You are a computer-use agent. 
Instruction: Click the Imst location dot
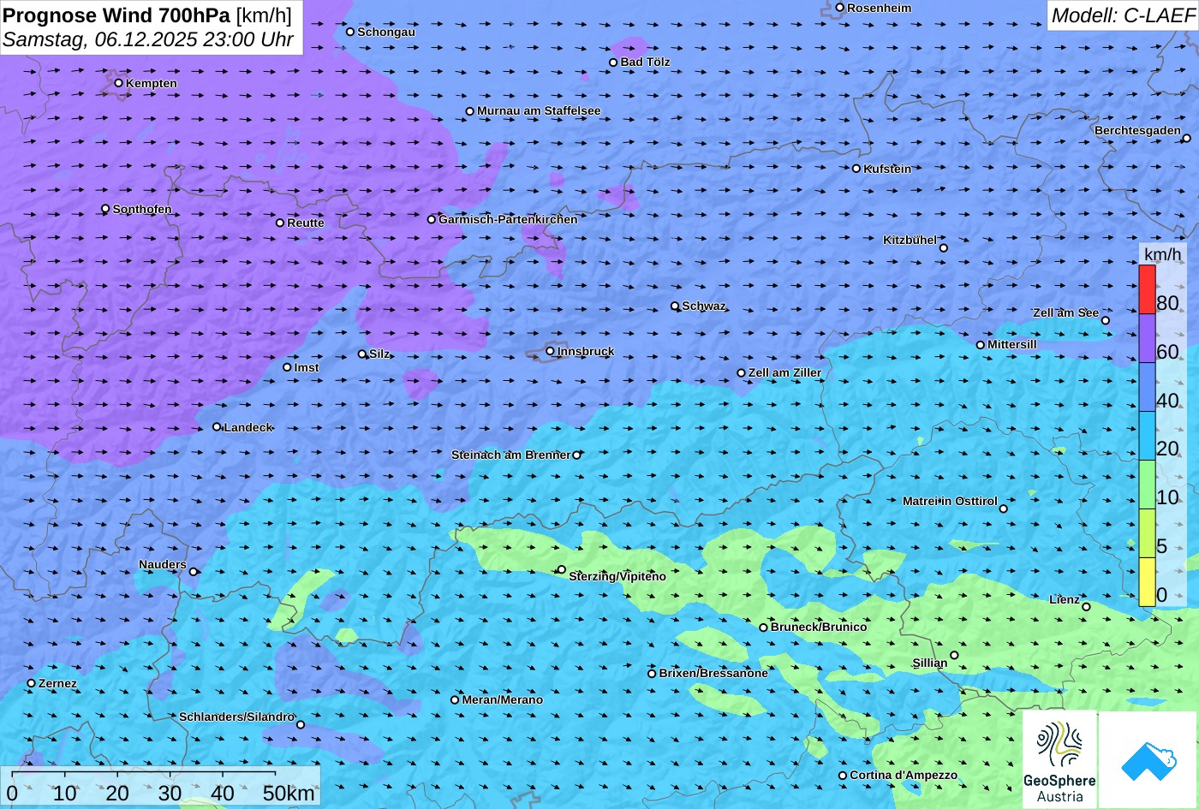pyautogui.click(x=287, y=367)
